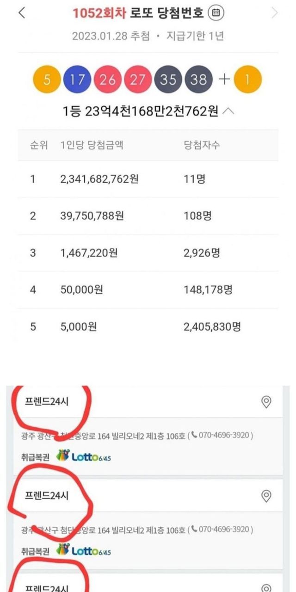Open the first 프렌드24시 store name
The height and width of the screenshot is (592, 296).
[47, 401]
